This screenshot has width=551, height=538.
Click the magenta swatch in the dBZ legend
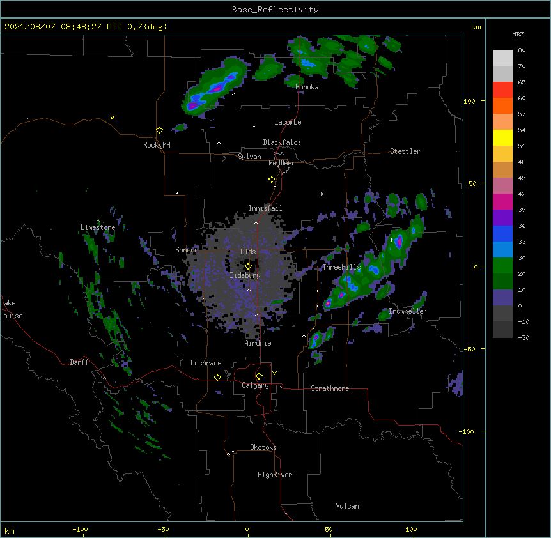[502, 201]
